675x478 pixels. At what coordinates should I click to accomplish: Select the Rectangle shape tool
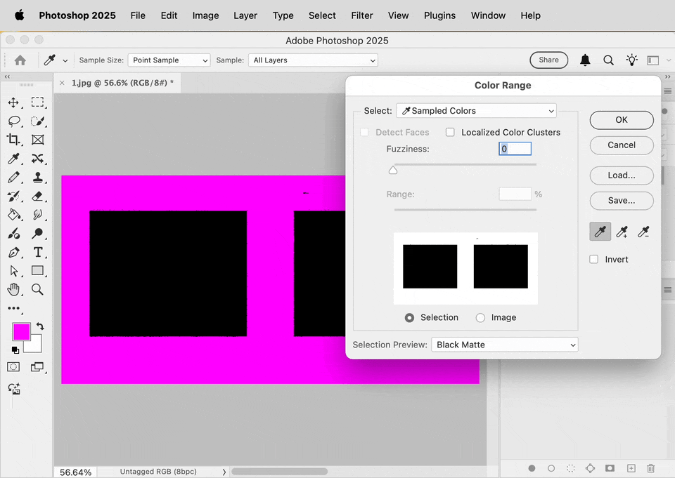(37, 270)
